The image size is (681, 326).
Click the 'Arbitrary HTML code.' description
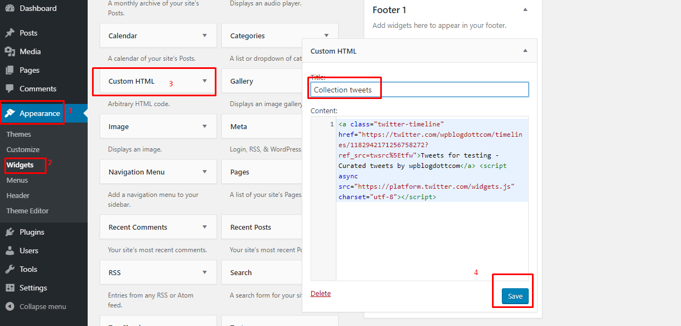click(139, 104)
